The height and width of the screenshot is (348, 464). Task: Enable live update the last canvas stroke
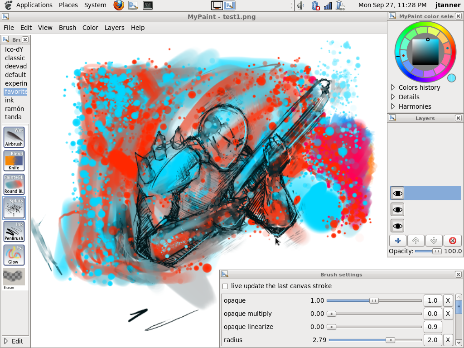point(225,286)
